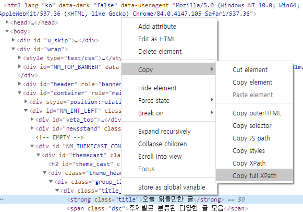Screen dimensions: 303x212
Task: Collapse the body element node
Action: (x=7, y=31)
